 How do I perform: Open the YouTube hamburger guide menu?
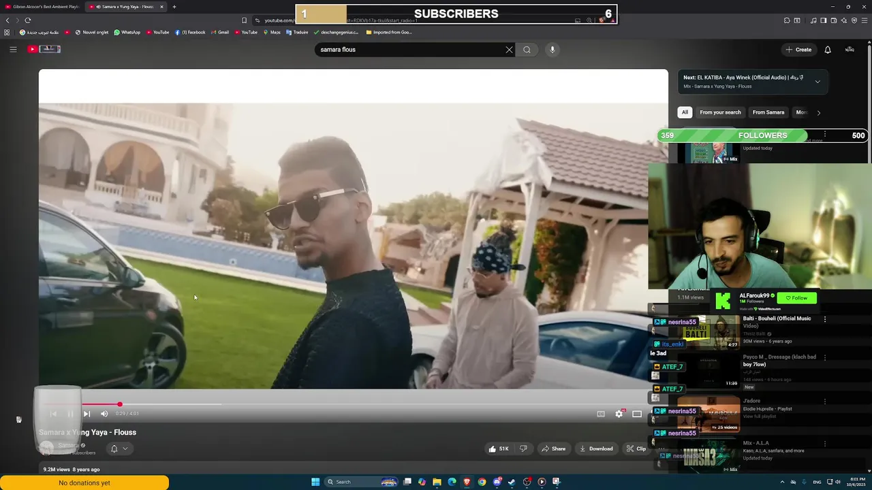coord(13,49)
